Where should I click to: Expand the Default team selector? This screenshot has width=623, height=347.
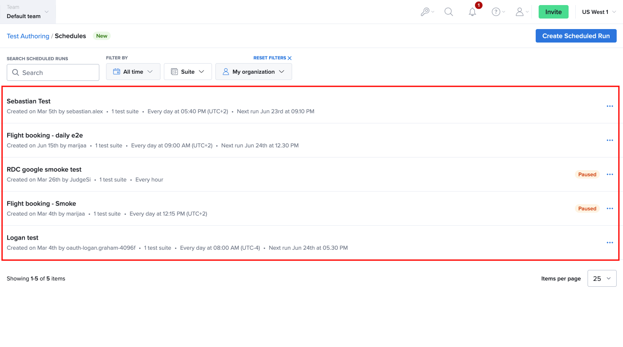click(28, 12)
